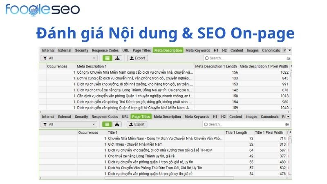Select URL tab in upper panel
Image resolution: width=327 pixels, height=184 pixels.
pyautogui.click(x=125, y=50)
